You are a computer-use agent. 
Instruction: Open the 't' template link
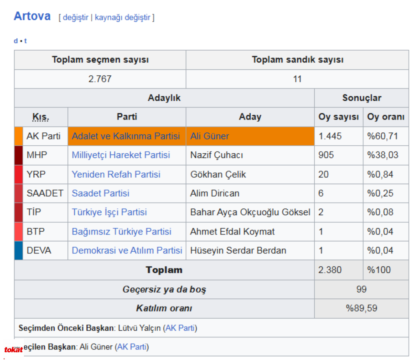(x=26, y=41)
